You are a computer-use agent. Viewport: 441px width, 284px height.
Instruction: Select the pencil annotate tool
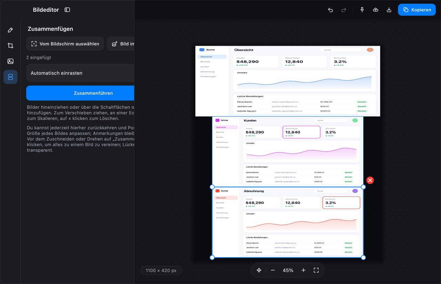pos(10,30)
